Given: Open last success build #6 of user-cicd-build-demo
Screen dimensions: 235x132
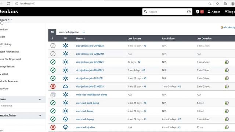Looking at the screenshot, I should pos(145,103).
